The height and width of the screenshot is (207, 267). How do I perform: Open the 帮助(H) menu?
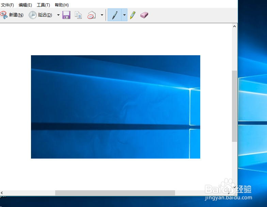[62, 5]
